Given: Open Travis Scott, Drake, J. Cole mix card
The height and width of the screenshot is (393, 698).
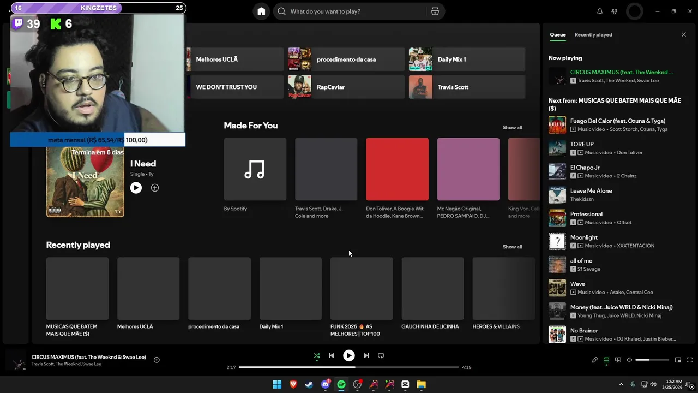Looking at the screenshot, I should point(326,178).
